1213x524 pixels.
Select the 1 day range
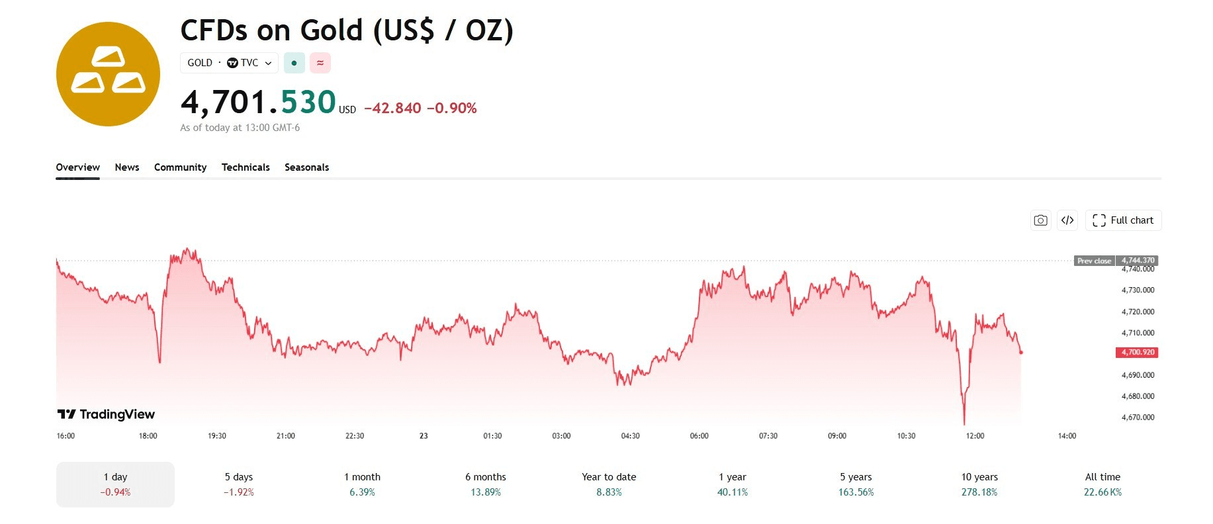click(115, 484)
